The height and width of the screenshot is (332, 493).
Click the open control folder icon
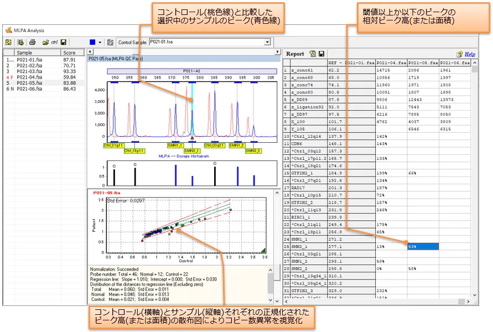45,42
